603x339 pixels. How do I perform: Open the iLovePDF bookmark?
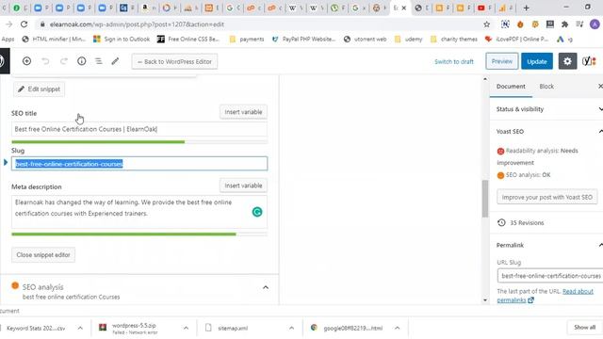coord(516,39)
